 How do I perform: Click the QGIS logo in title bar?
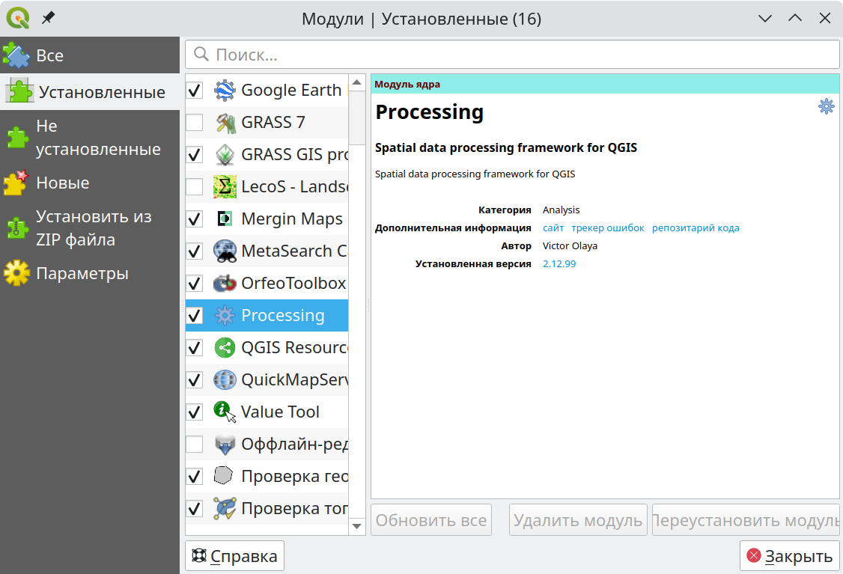click(x=18, y=18)
